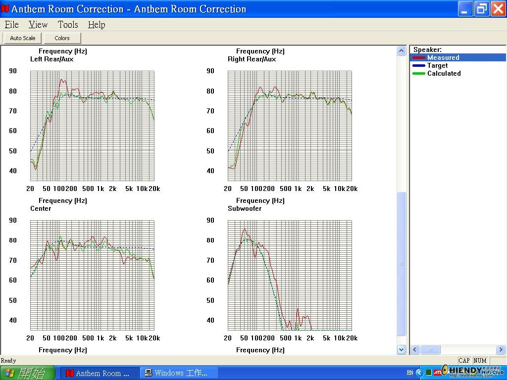Image resolution: width=507 pixels, height=380 pixels.
Task: Click the blue Target legend line
Action: pos(419,66)
